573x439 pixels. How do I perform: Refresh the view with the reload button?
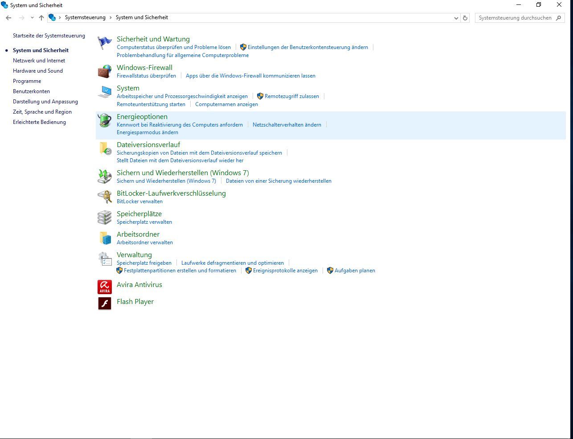click(x=465, y=18)
